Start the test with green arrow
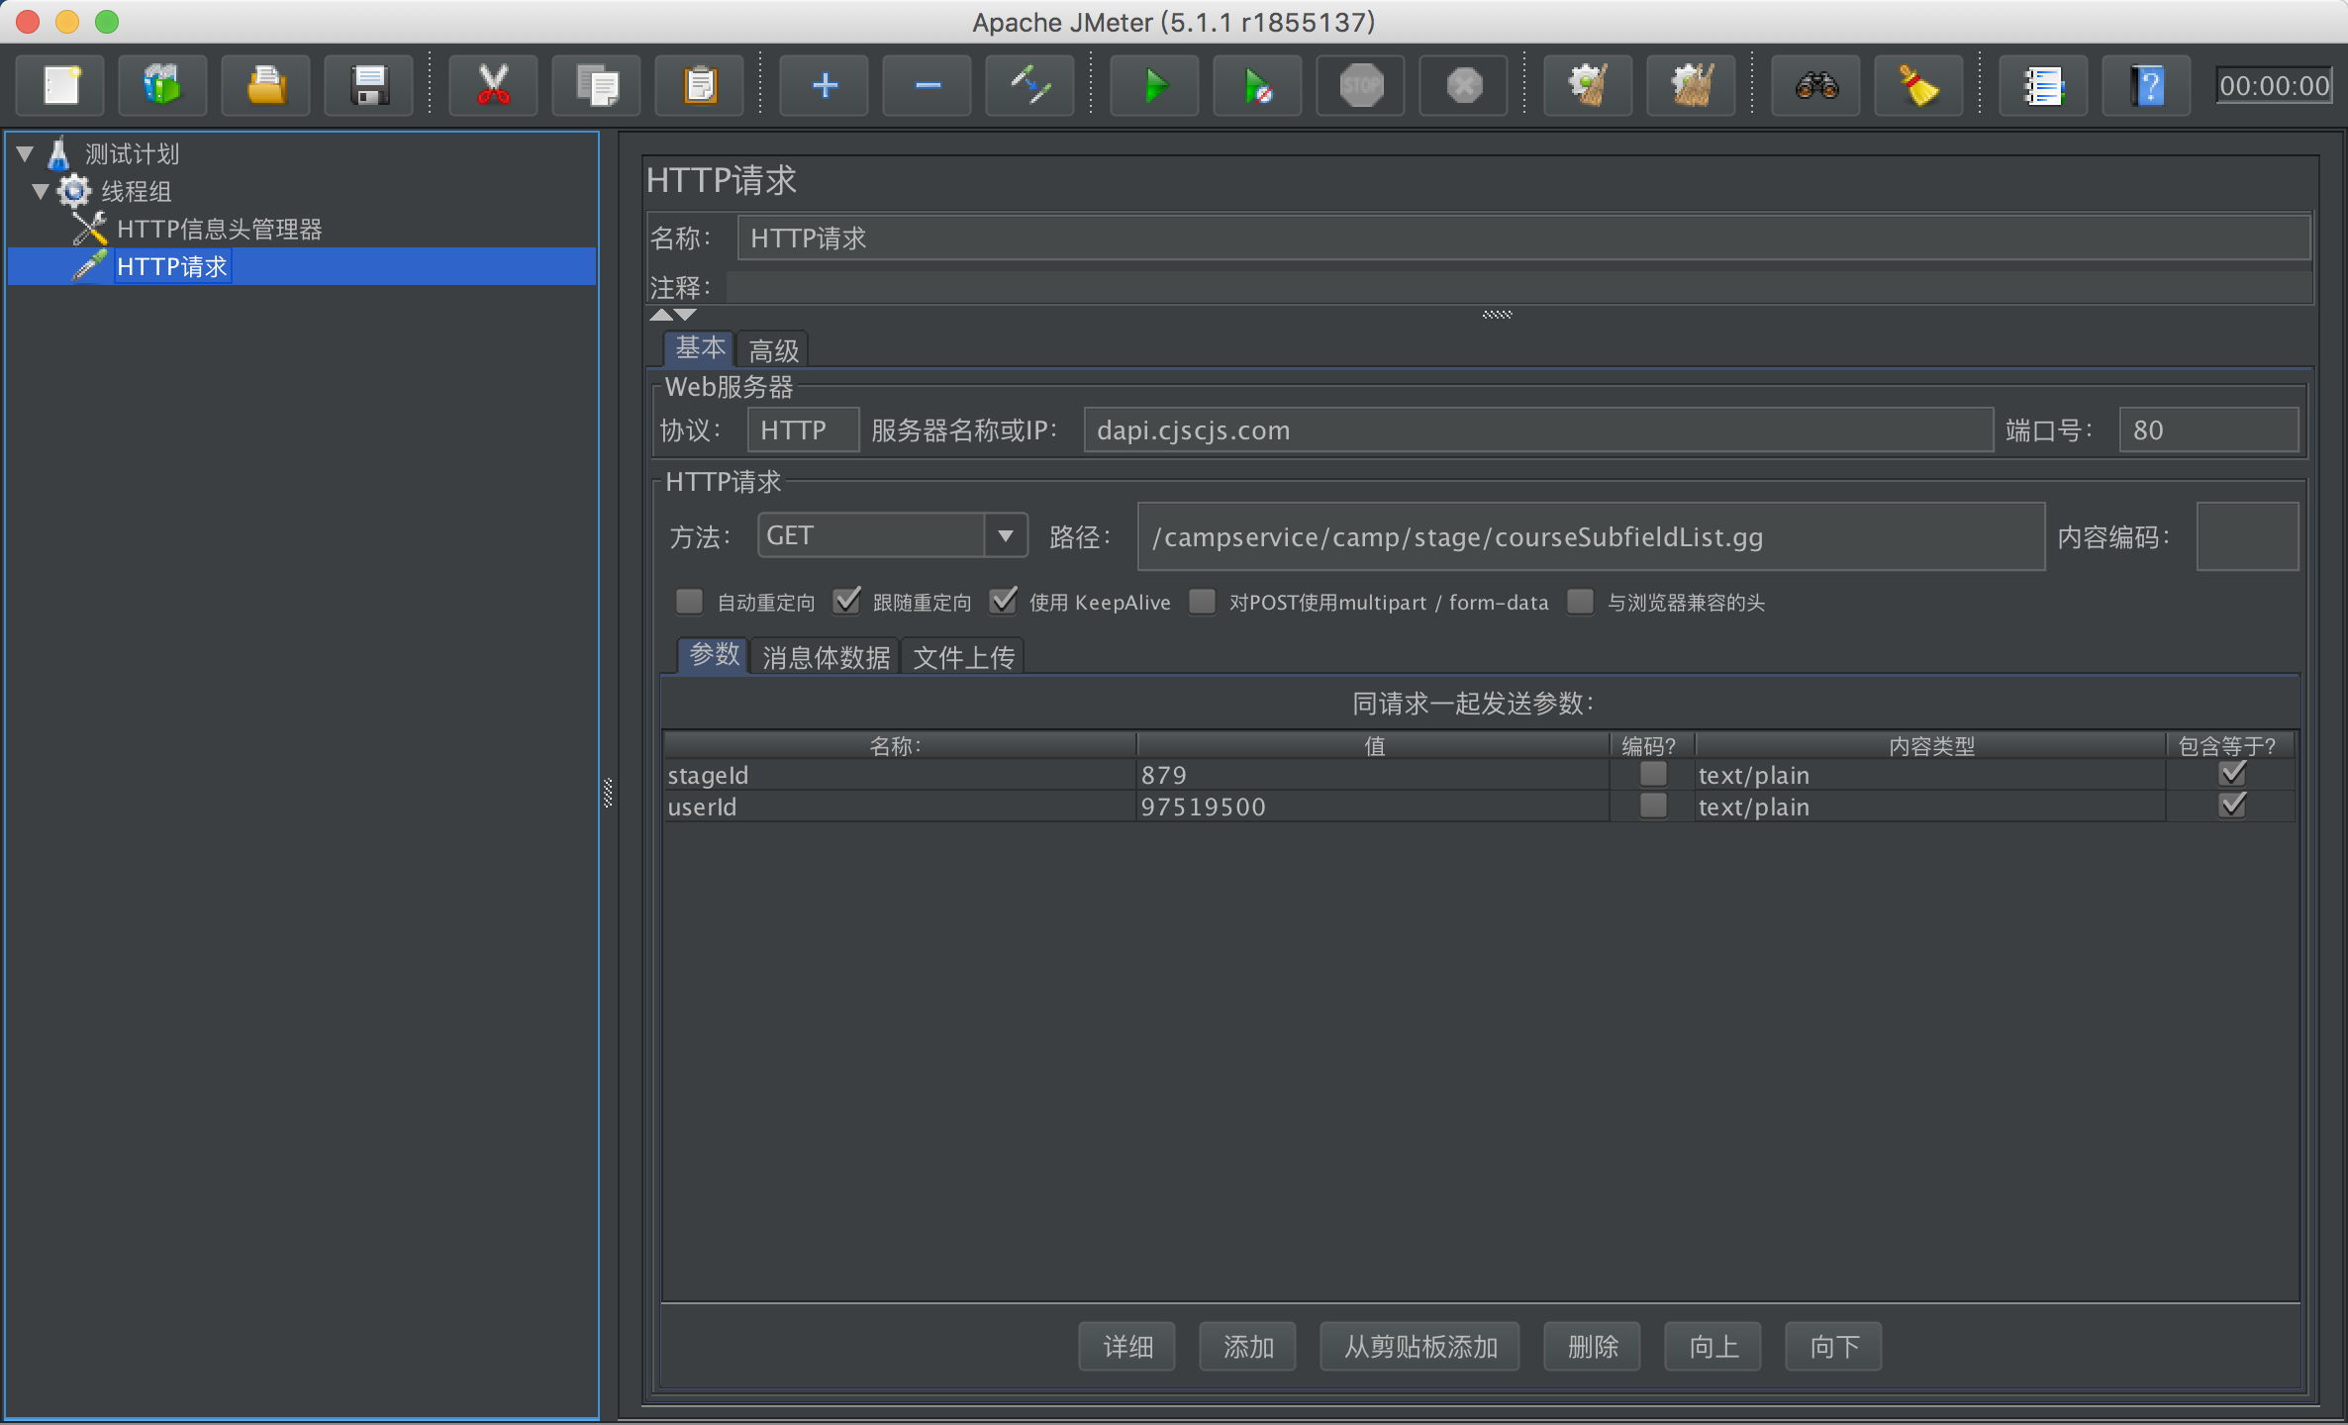This screenshot has height=1425, width=2348. pos(1155,85)
